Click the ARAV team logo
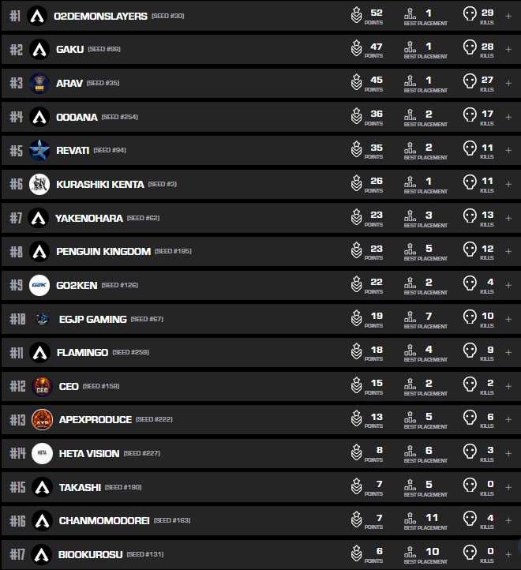 (39, 83)
